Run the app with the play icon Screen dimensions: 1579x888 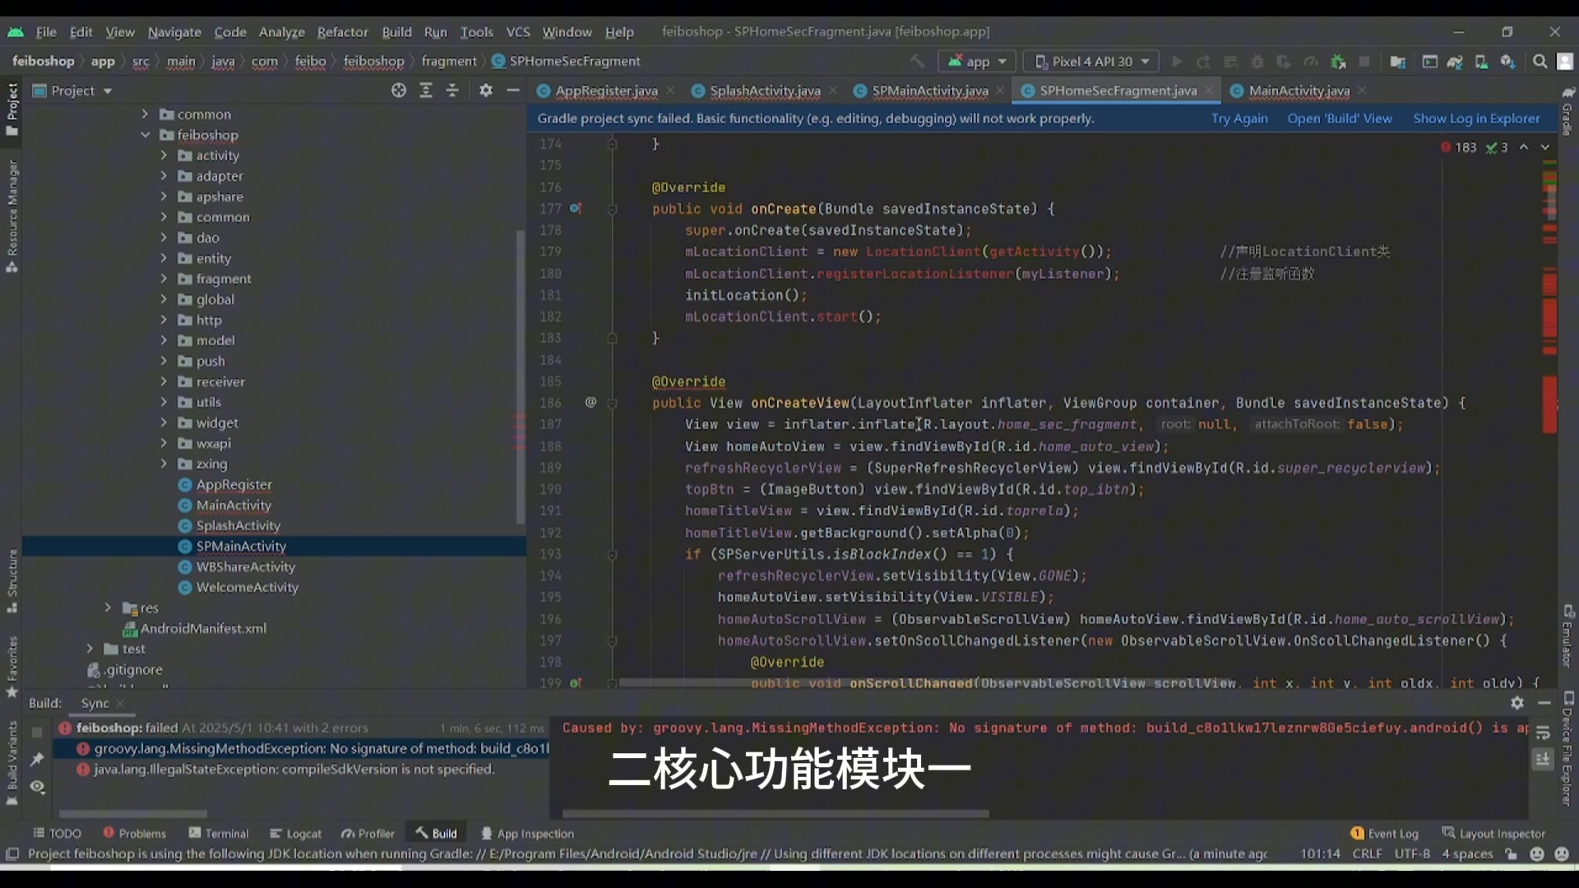pos(1177,62)
